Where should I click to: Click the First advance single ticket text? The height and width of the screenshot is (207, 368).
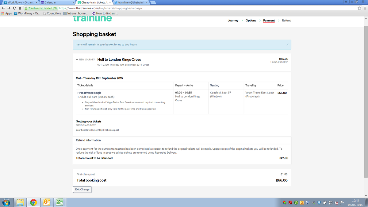pyautogui.click(x=89, y=93)
